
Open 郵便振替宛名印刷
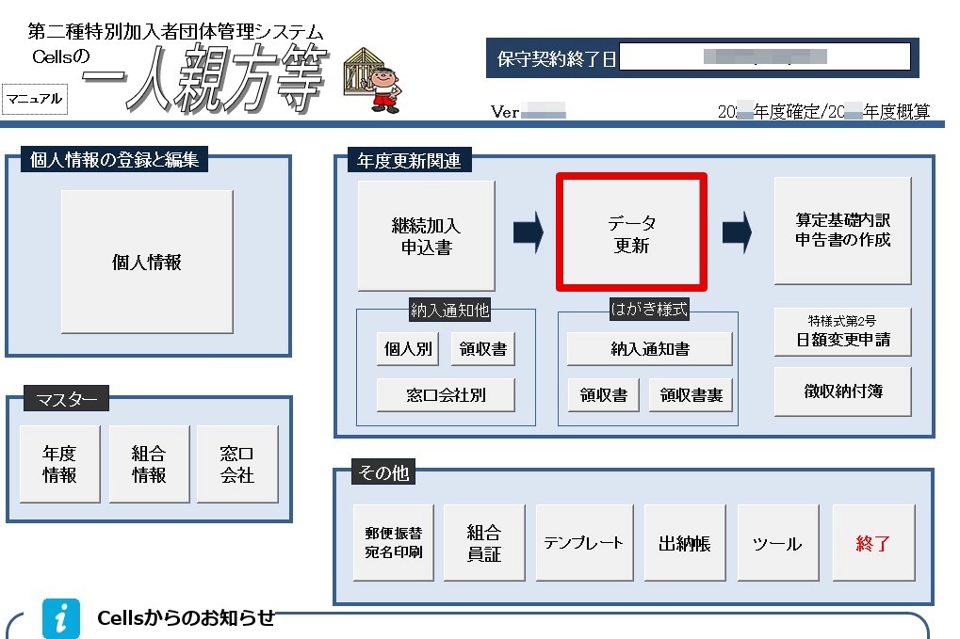393,543
